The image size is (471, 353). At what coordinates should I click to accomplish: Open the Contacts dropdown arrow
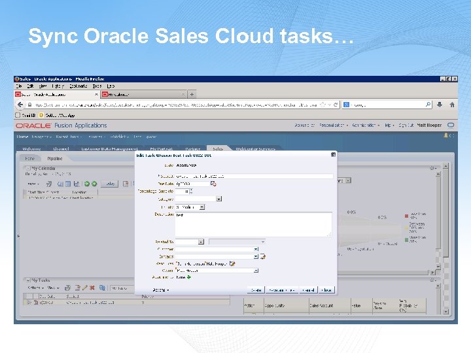click(x=256, y=257)
